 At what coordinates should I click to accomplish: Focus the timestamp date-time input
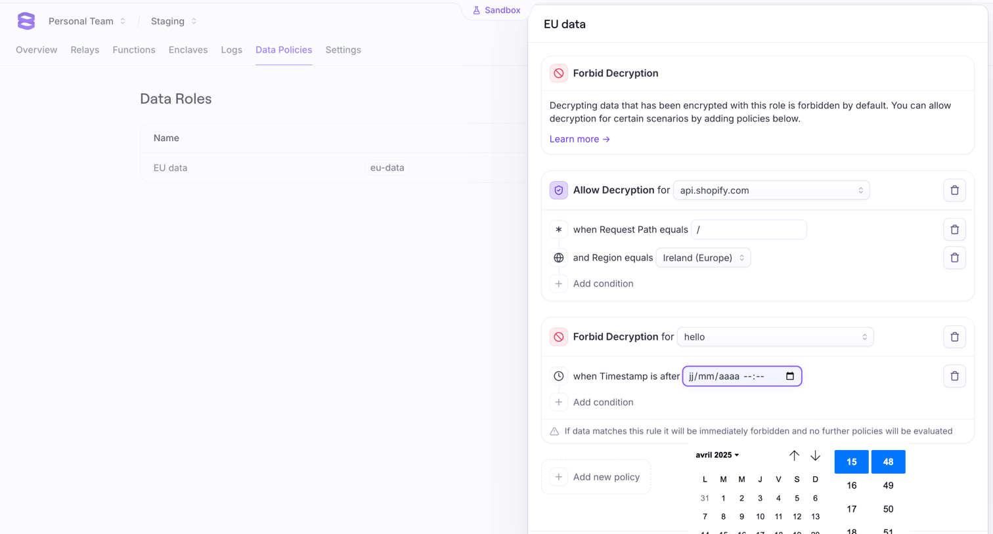pos(742,377)
